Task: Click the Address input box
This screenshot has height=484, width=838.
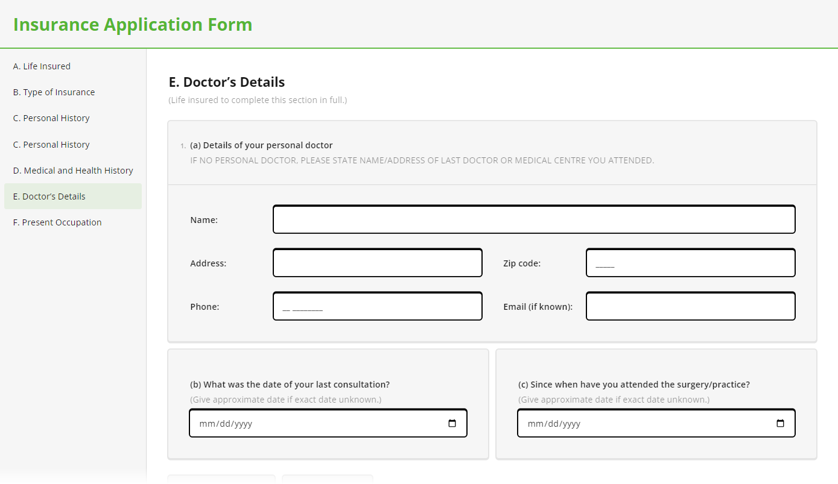Action: [377, 262]
